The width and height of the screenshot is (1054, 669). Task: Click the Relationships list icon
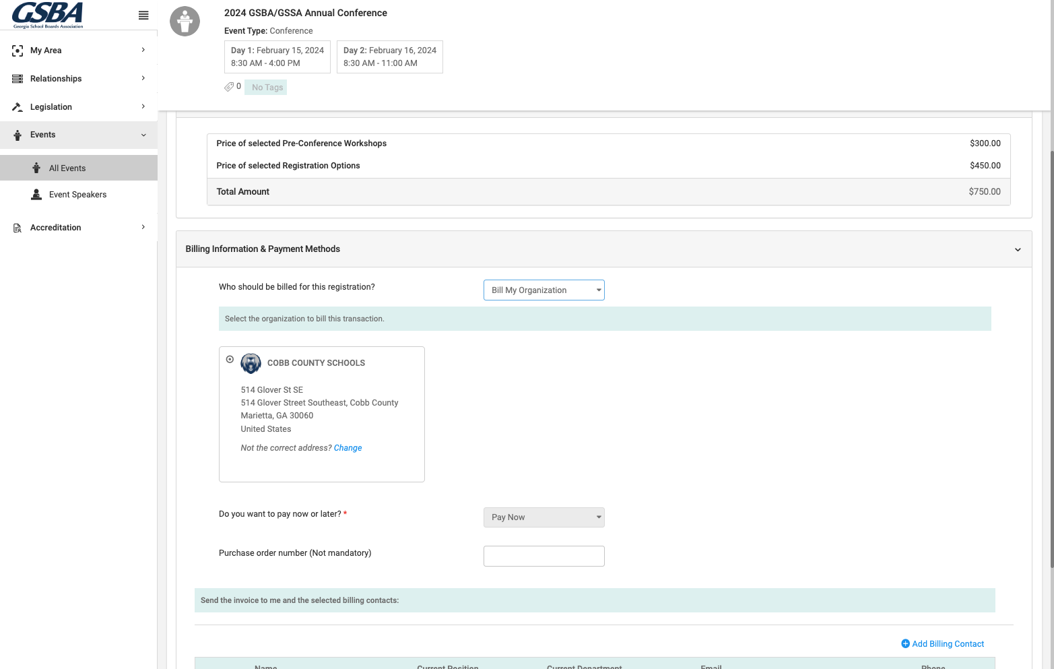pos(18,79)
